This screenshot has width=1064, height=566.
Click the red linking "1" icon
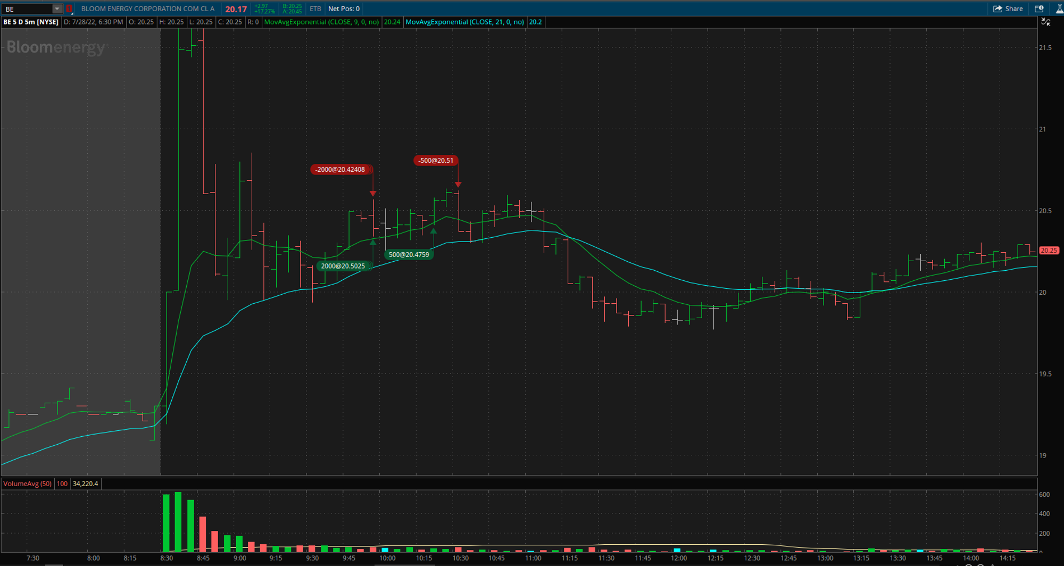69,9
